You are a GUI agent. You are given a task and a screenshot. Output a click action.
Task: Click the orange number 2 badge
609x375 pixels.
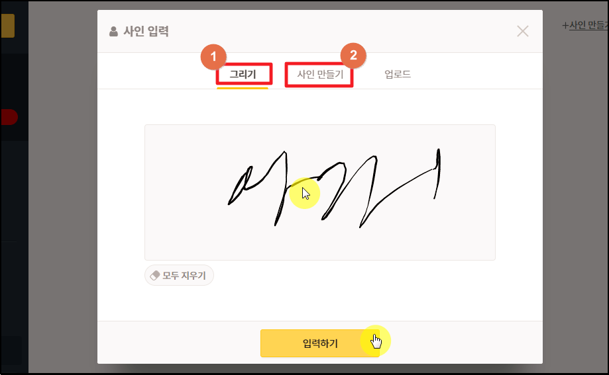353,55
